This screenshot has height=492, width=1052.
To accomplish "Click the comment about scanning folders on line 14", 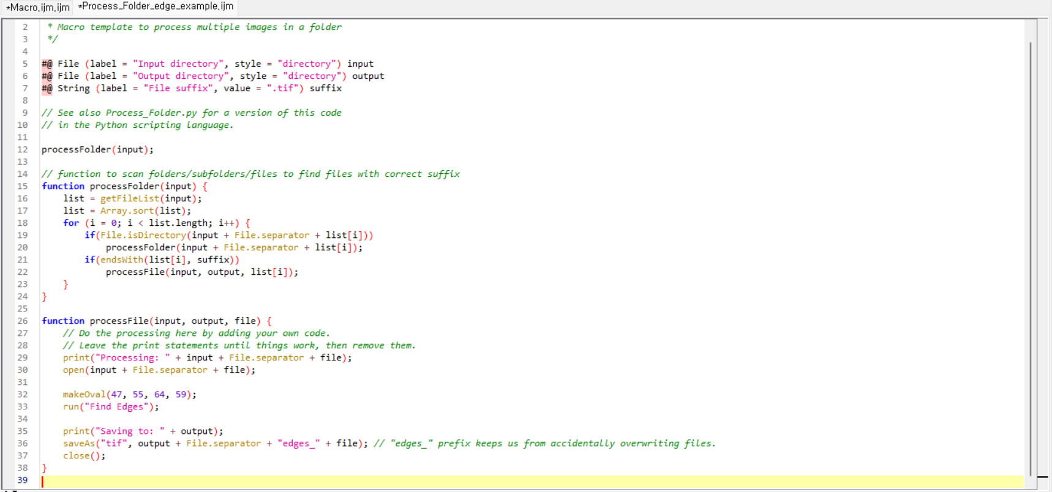I will (x=250, y=174).
